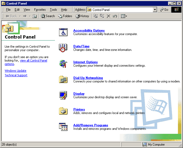The height and width of the screenshot is (148, 183).
Task: Click the window resize grip corner
Action: click(180, 145)
